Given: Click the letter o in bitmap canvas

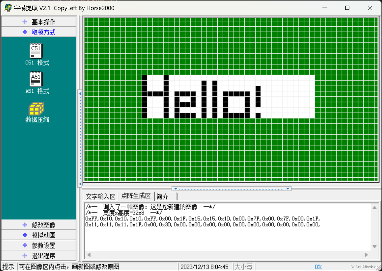Looking at the screenshot, I should point(237,105).
